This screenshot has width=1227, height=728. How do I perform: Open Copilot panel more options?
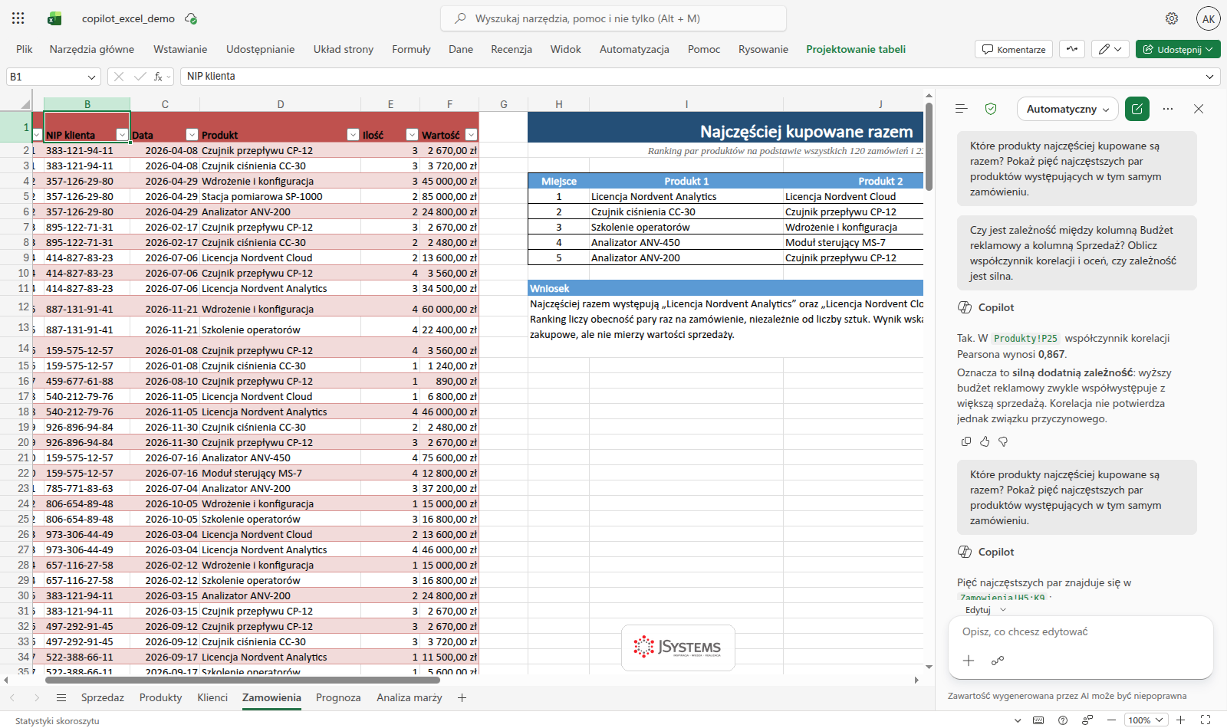pyautogui.click(x=1168, y=109)
